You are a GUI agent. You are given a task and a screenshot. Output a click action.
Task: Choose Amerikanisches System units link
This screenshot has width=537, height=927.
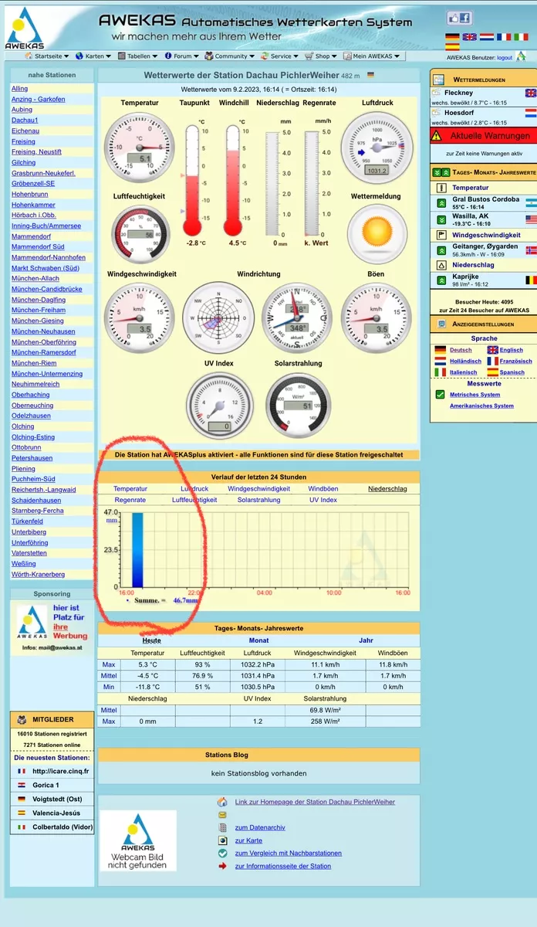tap(481, 406)
